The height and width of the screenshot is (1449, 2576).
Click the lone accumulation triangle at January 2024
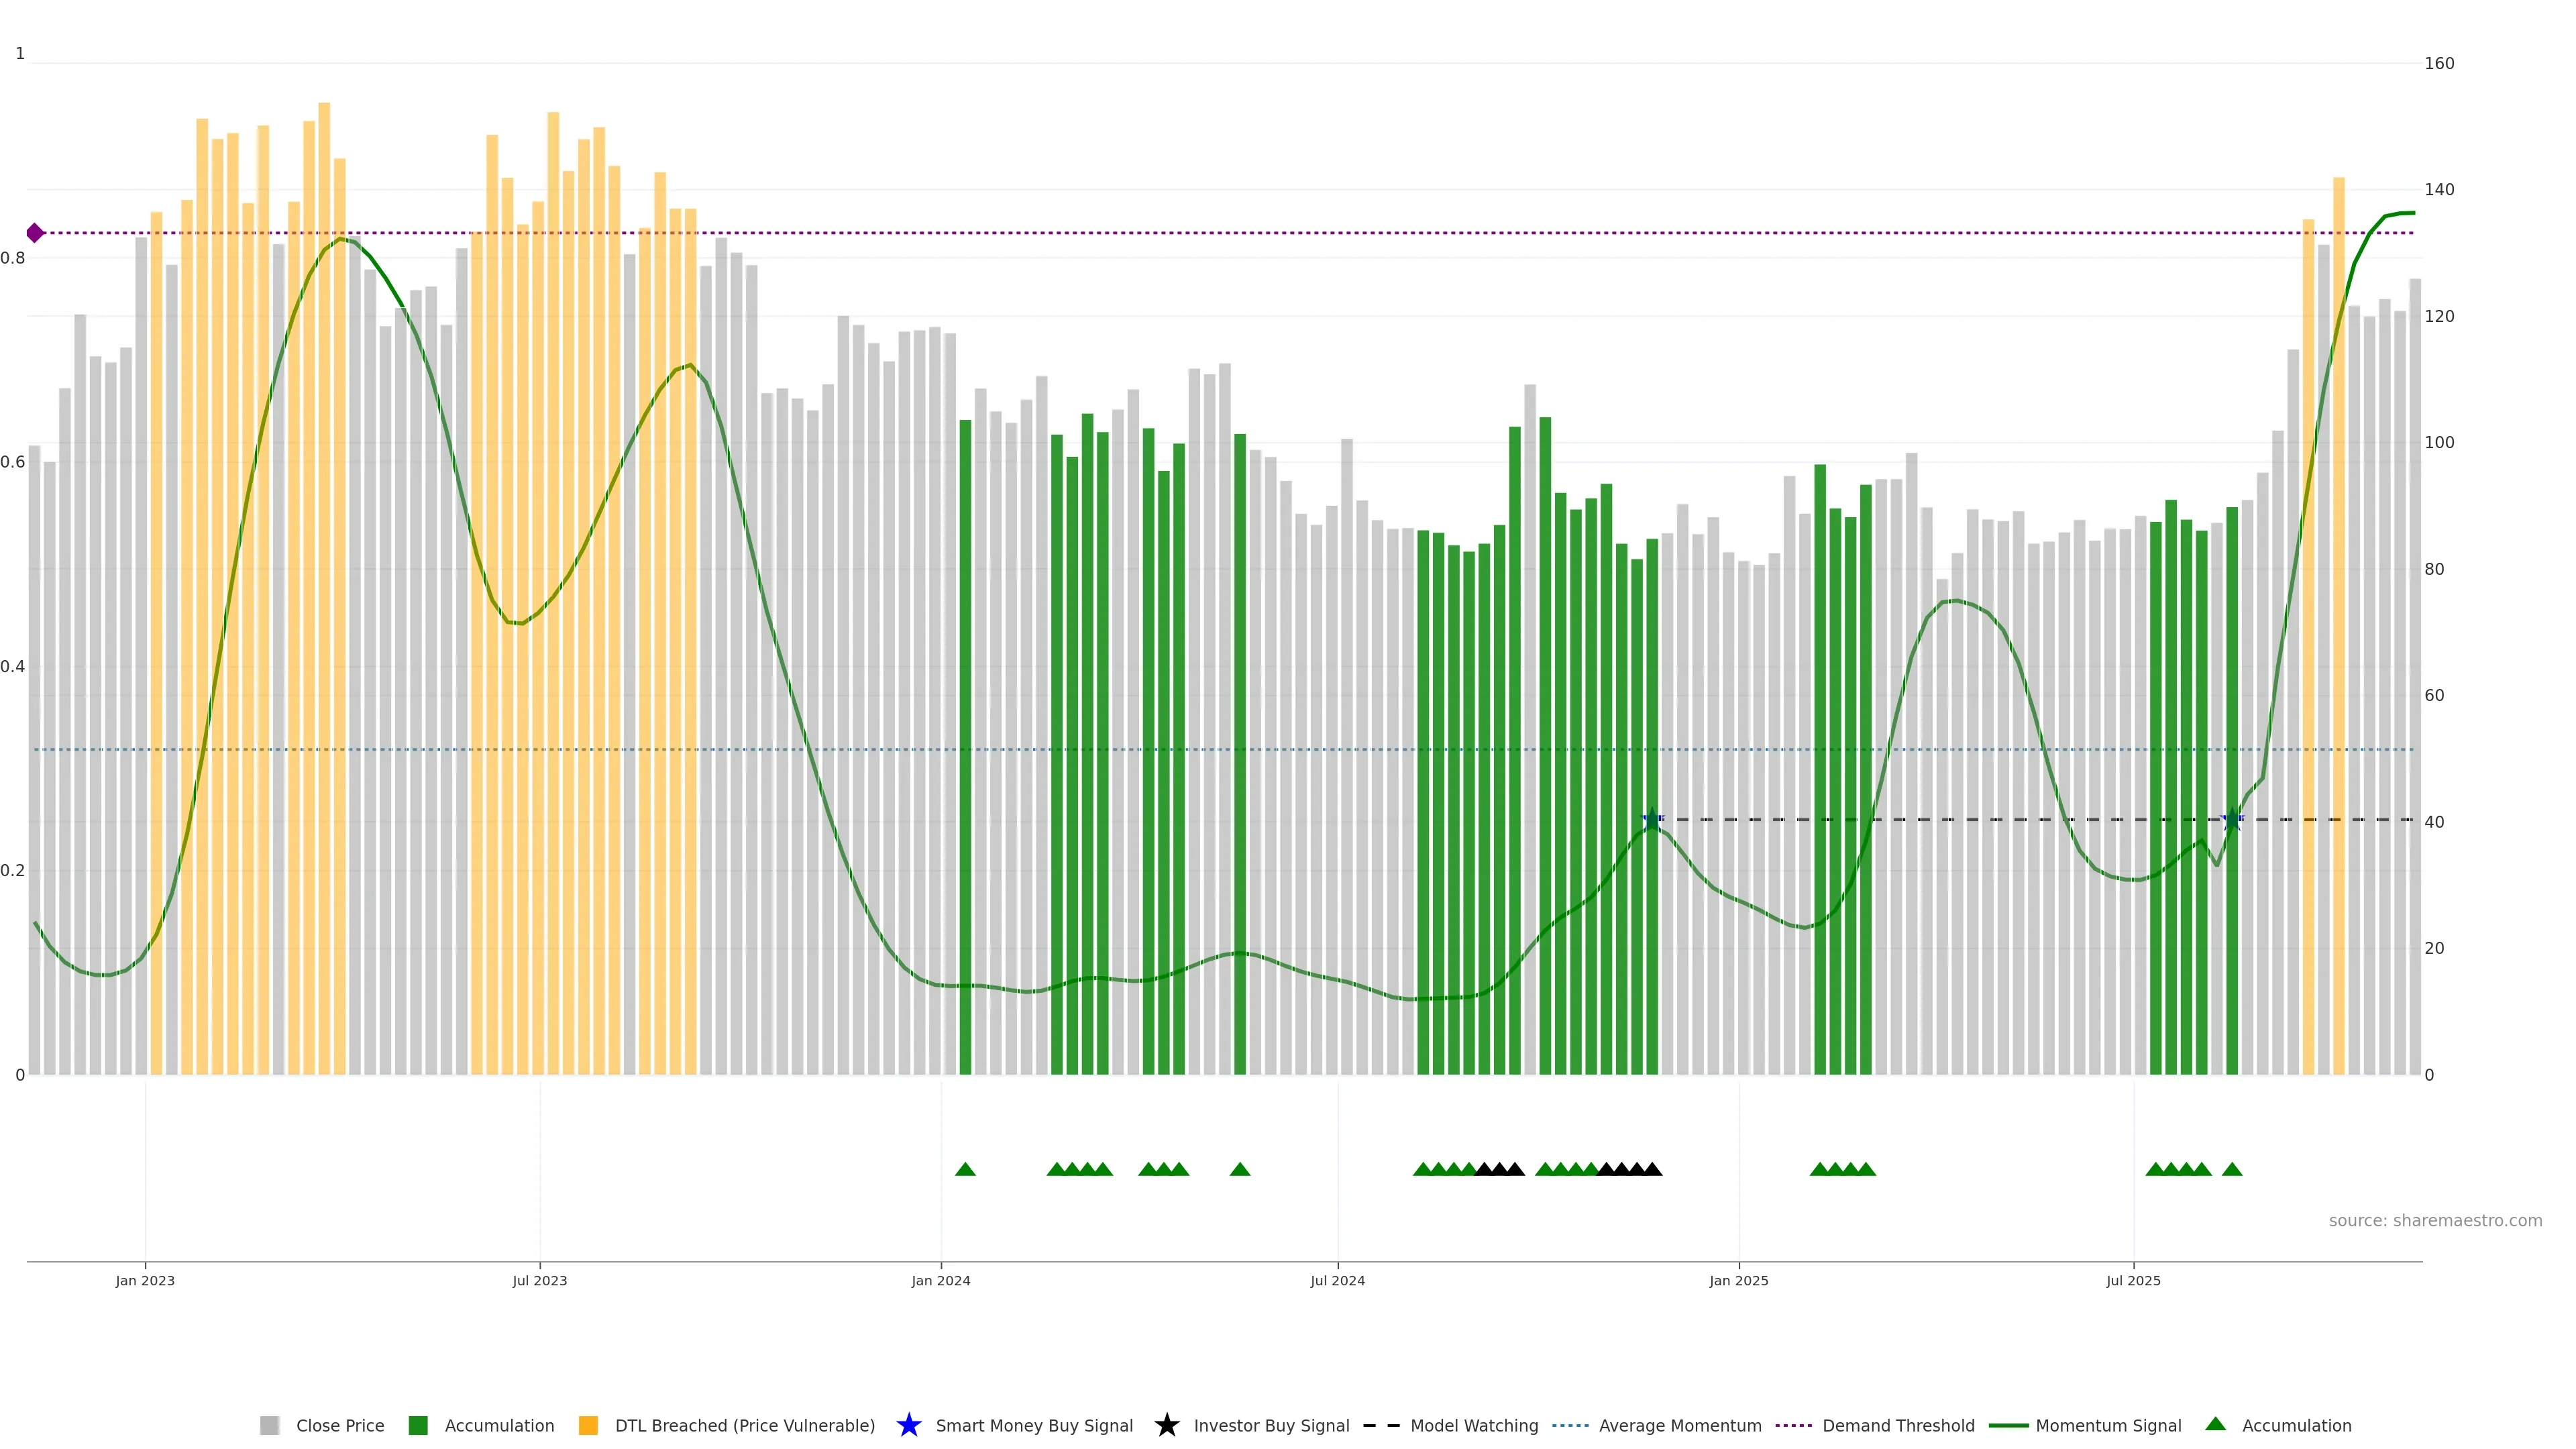click(965, 1169)
